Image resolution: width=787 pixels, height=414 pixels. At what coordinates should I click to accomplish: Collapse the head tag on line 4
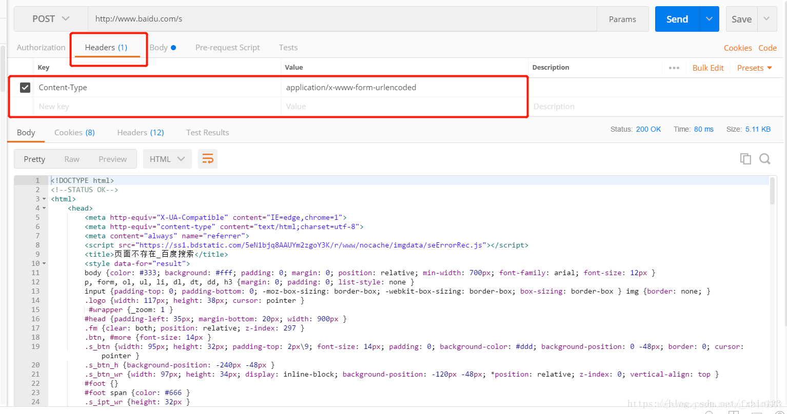tap(44, 209)
